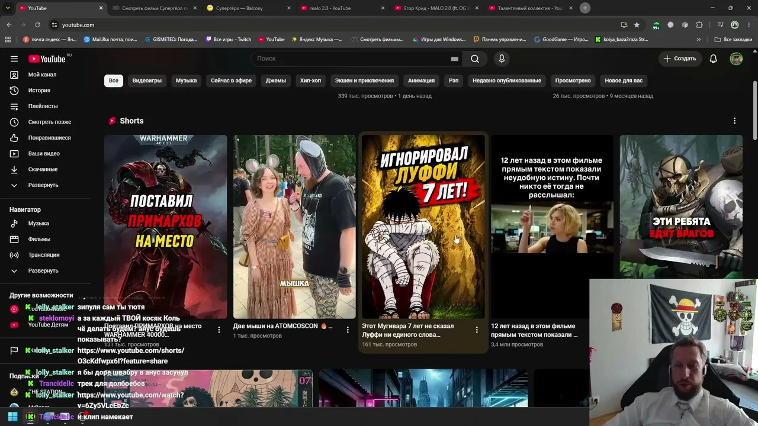This screenshot has width=758, height=426.
Task: Open the GoodGame bookmark
Action: click(x=561, y=40)
